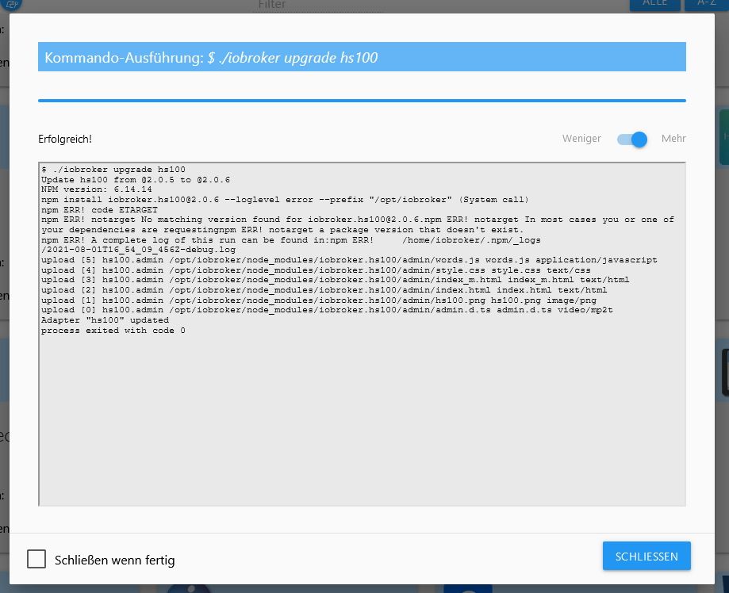Screen dimensions: 729x593
Task: Click the 'No matching version found' error line
Action: 358,220
